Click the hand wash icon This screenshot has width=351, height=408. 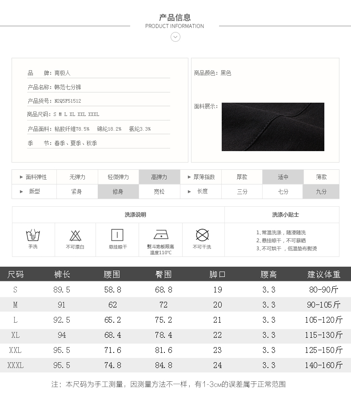(x=33, y=234)
